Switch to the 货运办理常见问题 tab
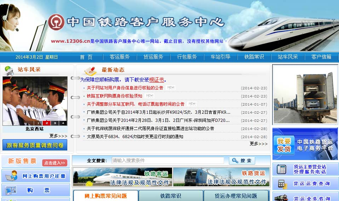The height and width of the screenshot is (201, 339). point(236,196)
